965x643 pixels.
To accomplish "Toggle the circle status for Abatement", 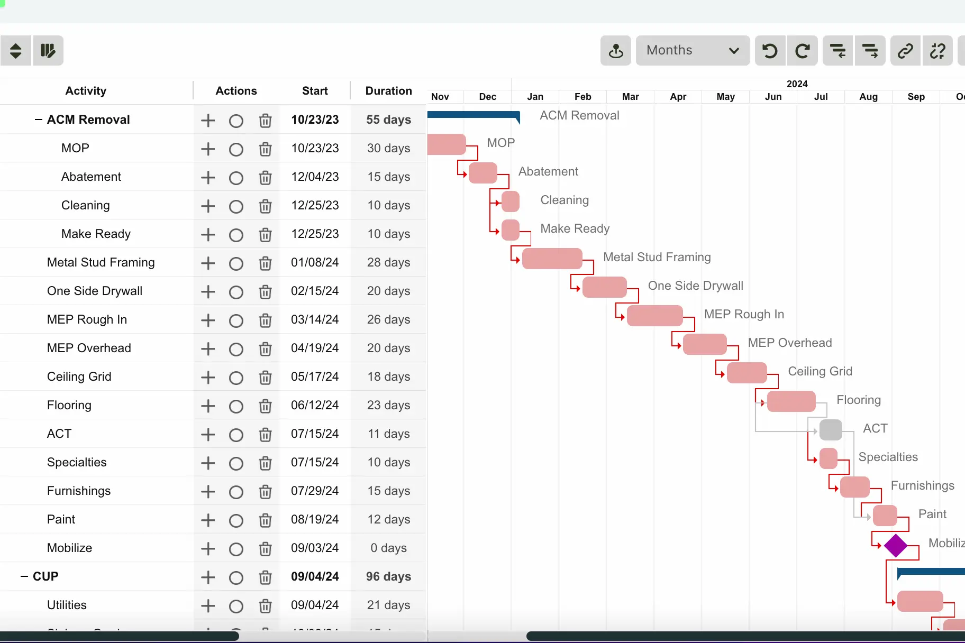I will click(235, 178).
